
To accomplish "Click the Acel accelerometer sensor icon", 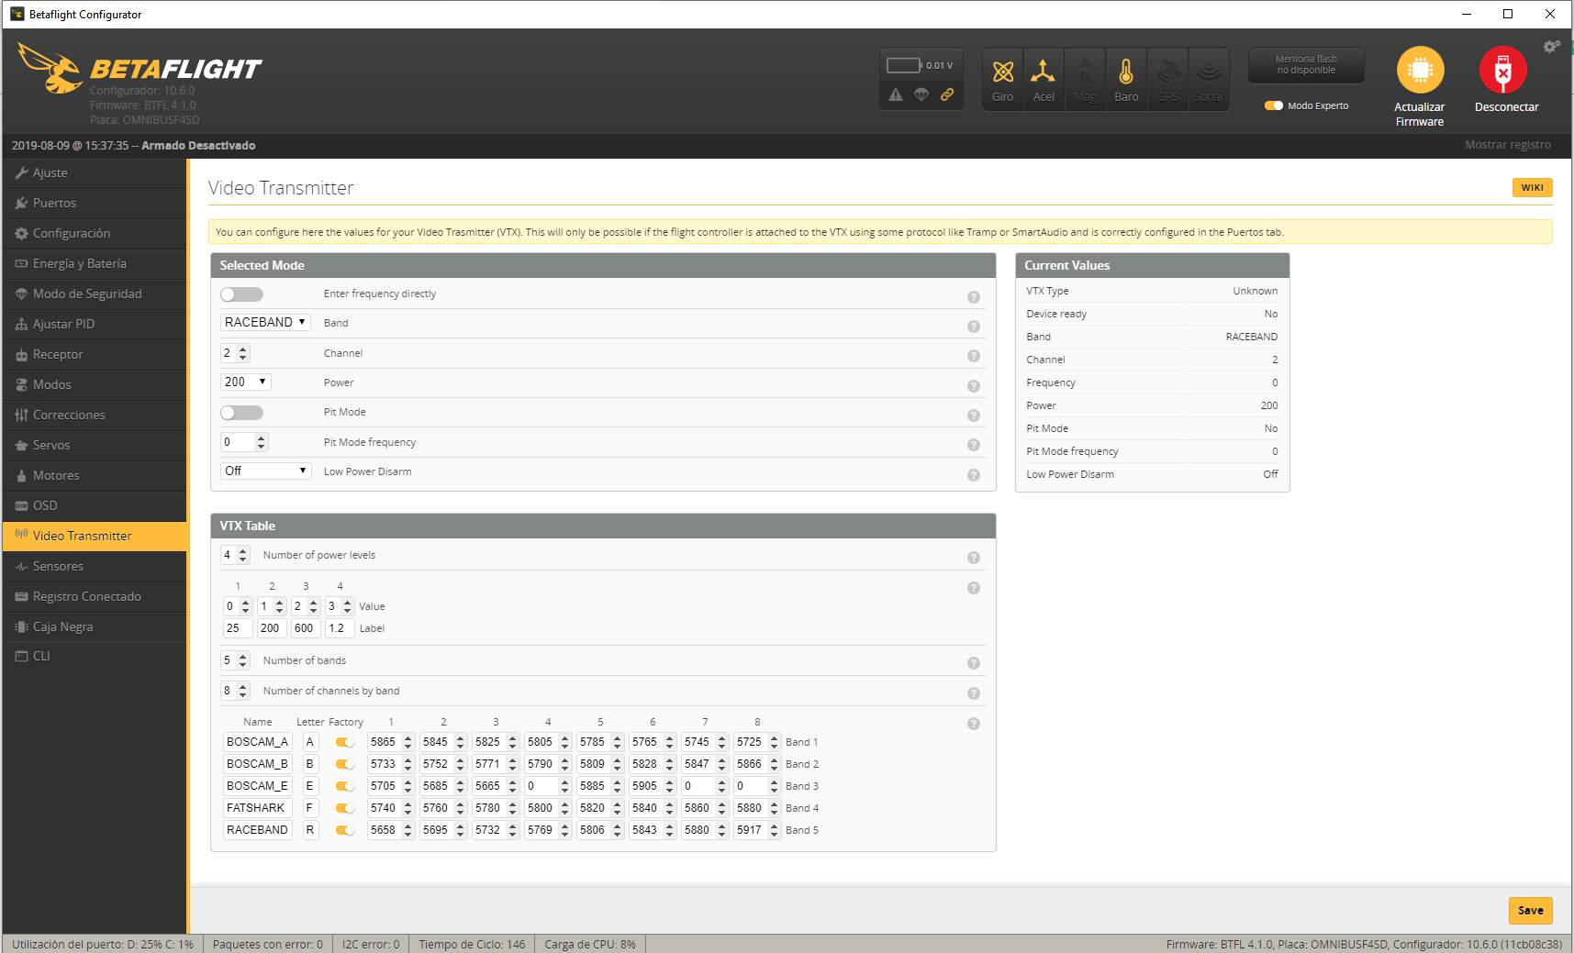I will click(x=1044, y=79).
